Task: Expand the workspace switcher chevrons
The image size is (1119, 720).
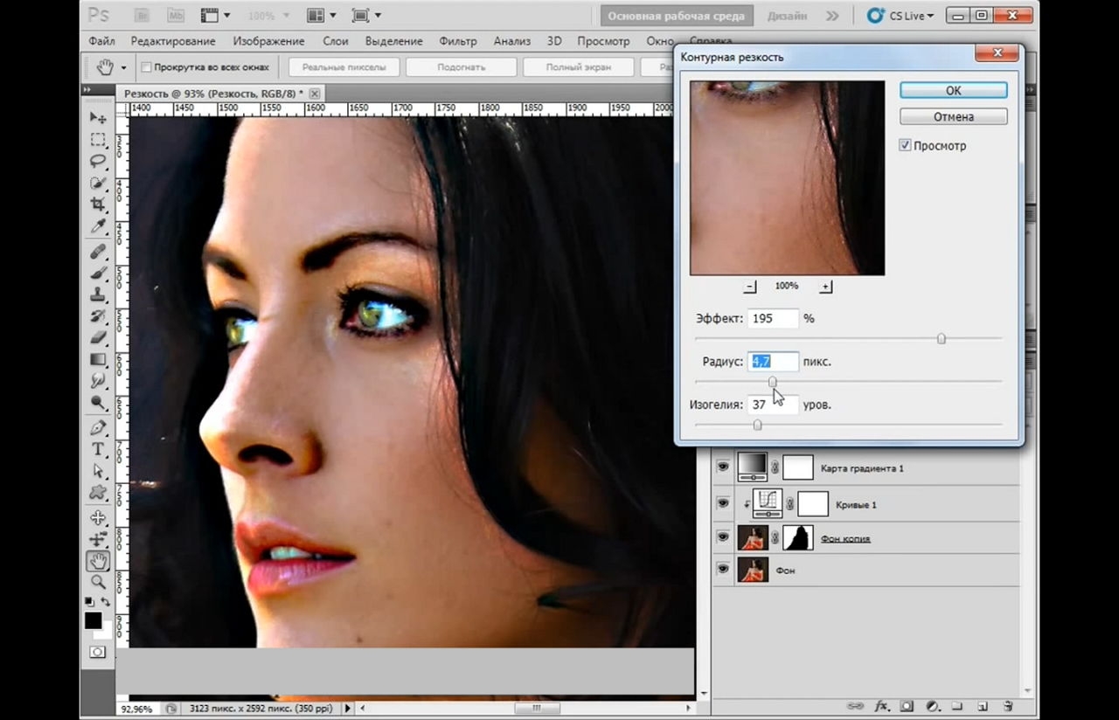Action: pyautogui.click(x=832, y=16)
